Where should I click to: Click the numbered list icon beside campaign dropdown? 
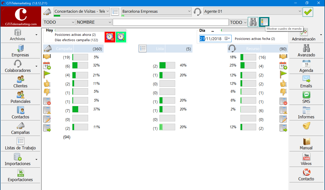(x=115, y=12)
